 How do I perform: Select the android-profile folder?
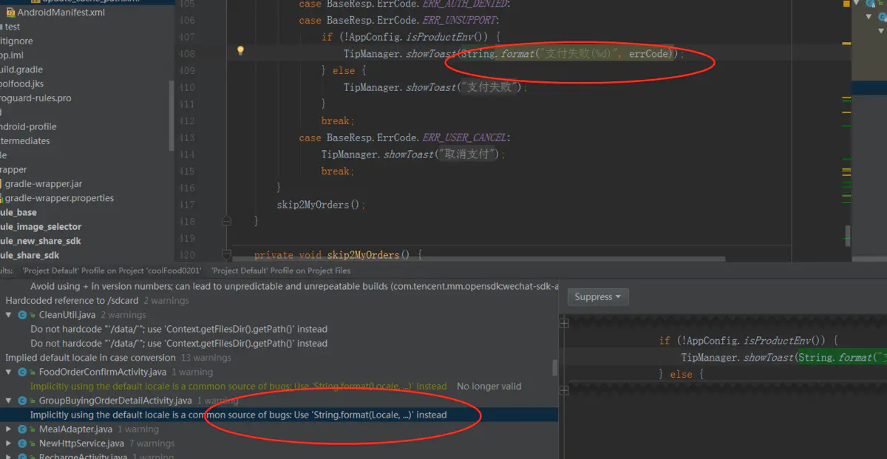click(x=28, y=126)
